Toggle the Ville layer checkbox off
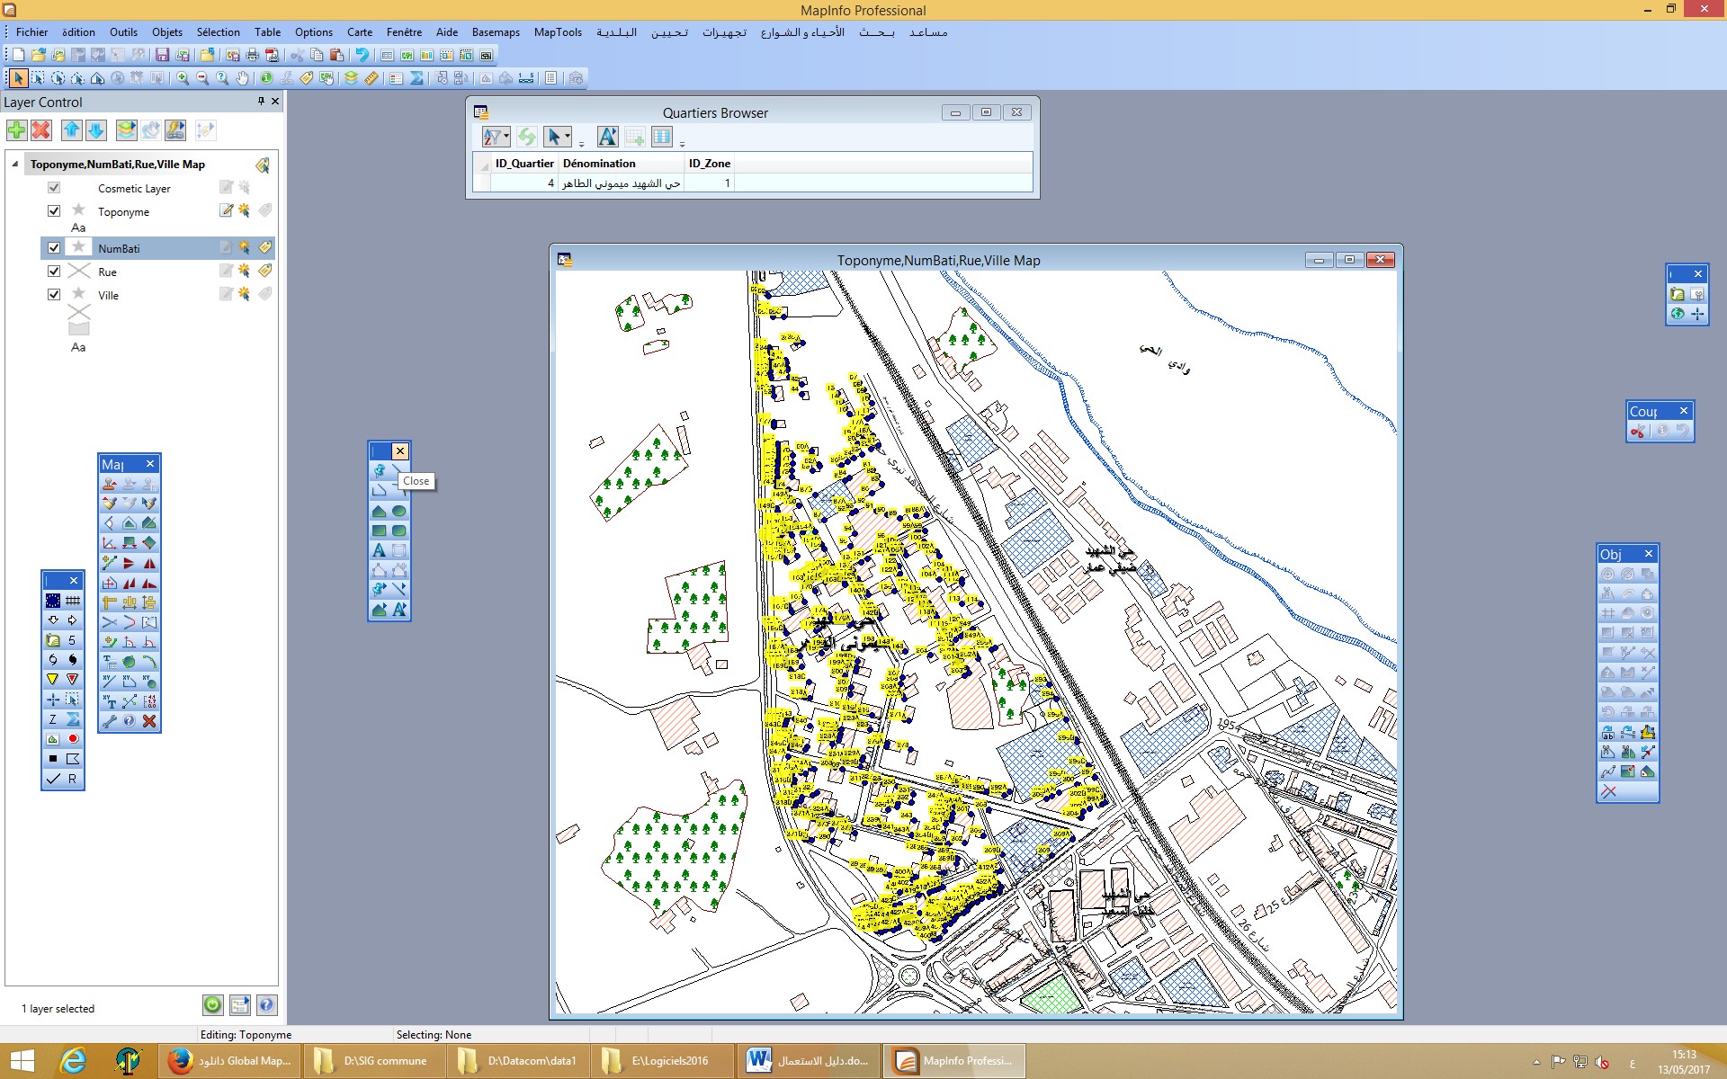1727x1079 pixels. pos(54,294)
